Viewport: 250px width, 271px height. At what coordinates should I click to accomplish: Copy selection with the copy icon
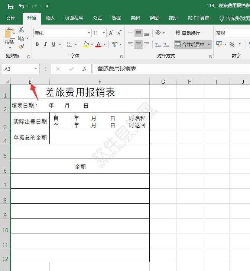coord(21,38)
